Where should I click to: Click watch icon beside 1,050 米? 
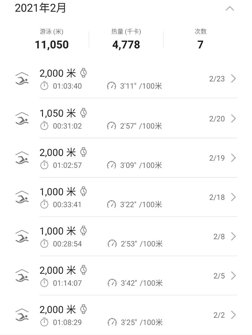83,113
